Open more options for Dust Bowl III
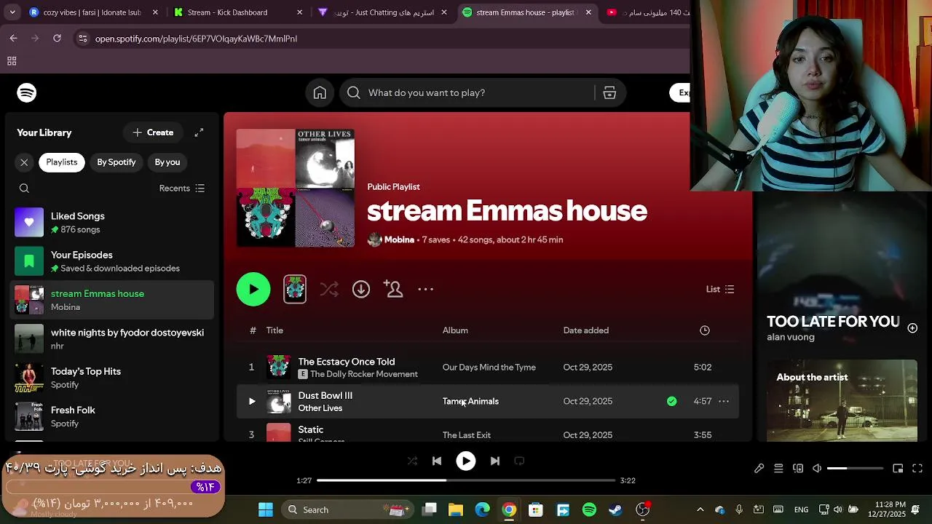The image size is (932, 524). pyautogui.click(x=724, y=401)
